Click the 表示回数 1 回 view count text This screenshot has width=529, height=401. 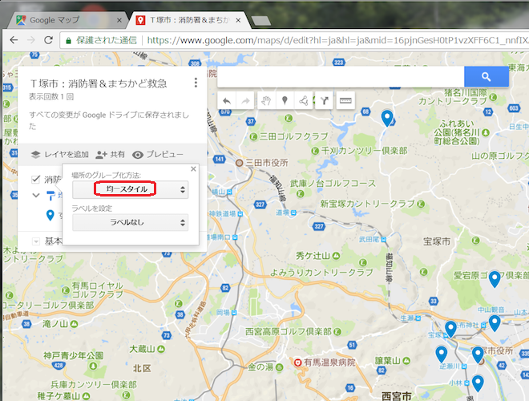51,97
